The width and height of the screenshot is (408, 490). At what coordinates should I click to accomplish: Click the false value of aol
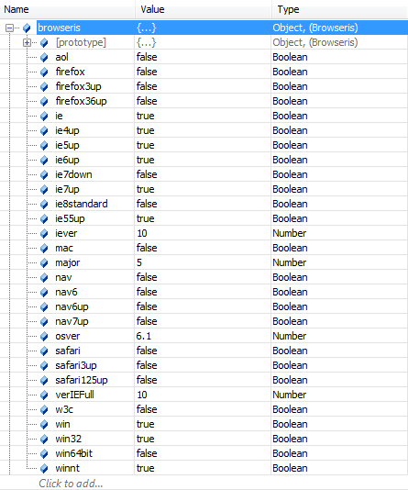point(147,57)
